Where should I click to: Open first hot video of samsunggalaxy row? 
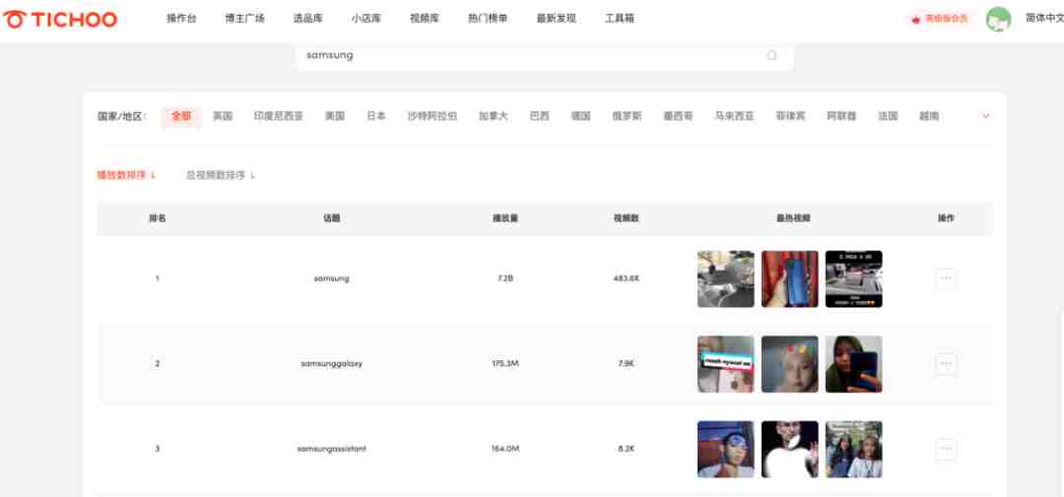tap(725, 364)
